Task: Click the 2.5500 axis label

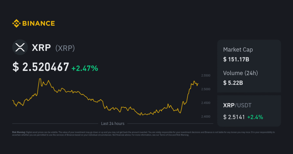Action: 206,75
